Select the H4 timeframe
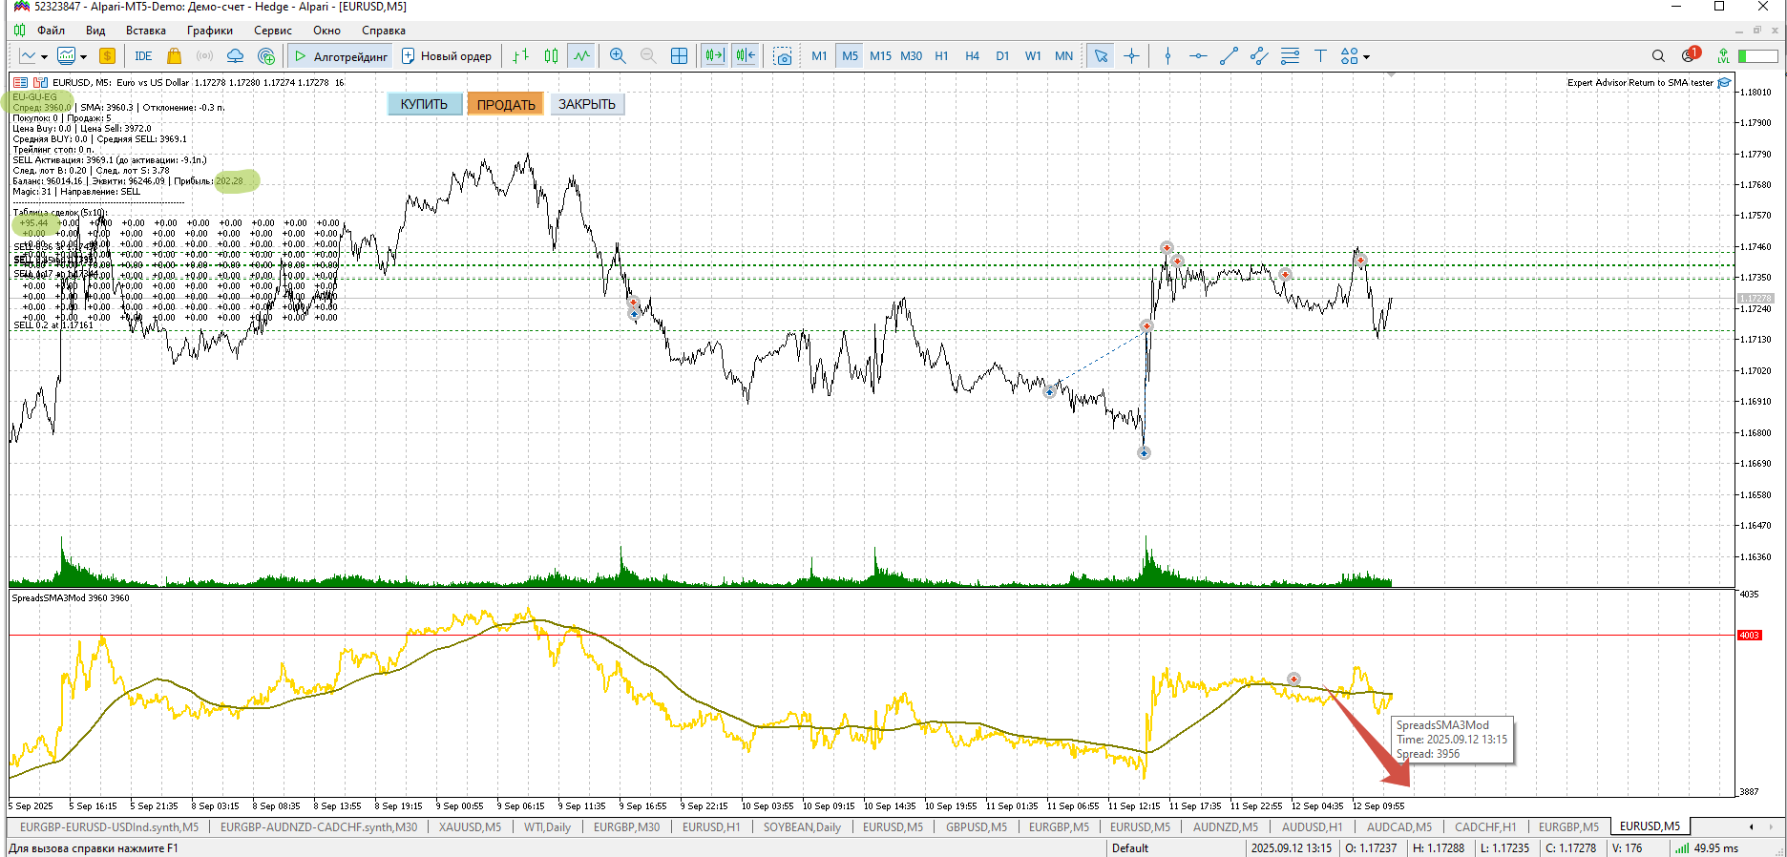The width and height of the screenshot is (1787, 857). tap(972, 56)
